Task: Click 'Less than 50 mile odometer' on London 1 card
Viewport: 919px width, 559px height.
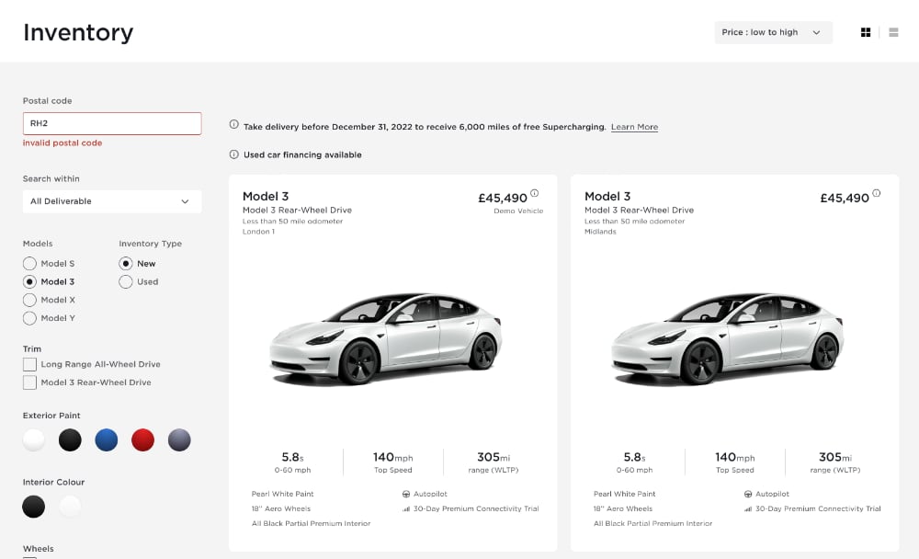Action: point(292,222)
